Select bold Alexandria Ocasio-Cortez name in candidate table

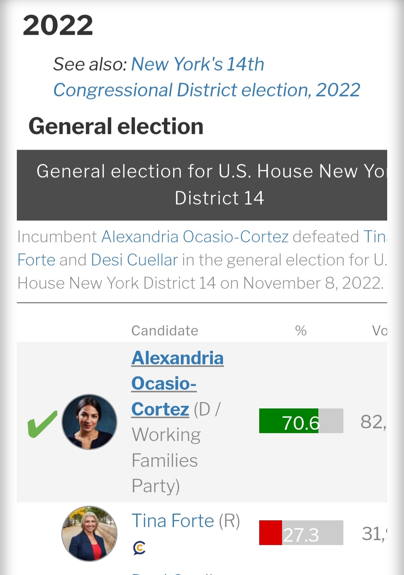[177, 383]
